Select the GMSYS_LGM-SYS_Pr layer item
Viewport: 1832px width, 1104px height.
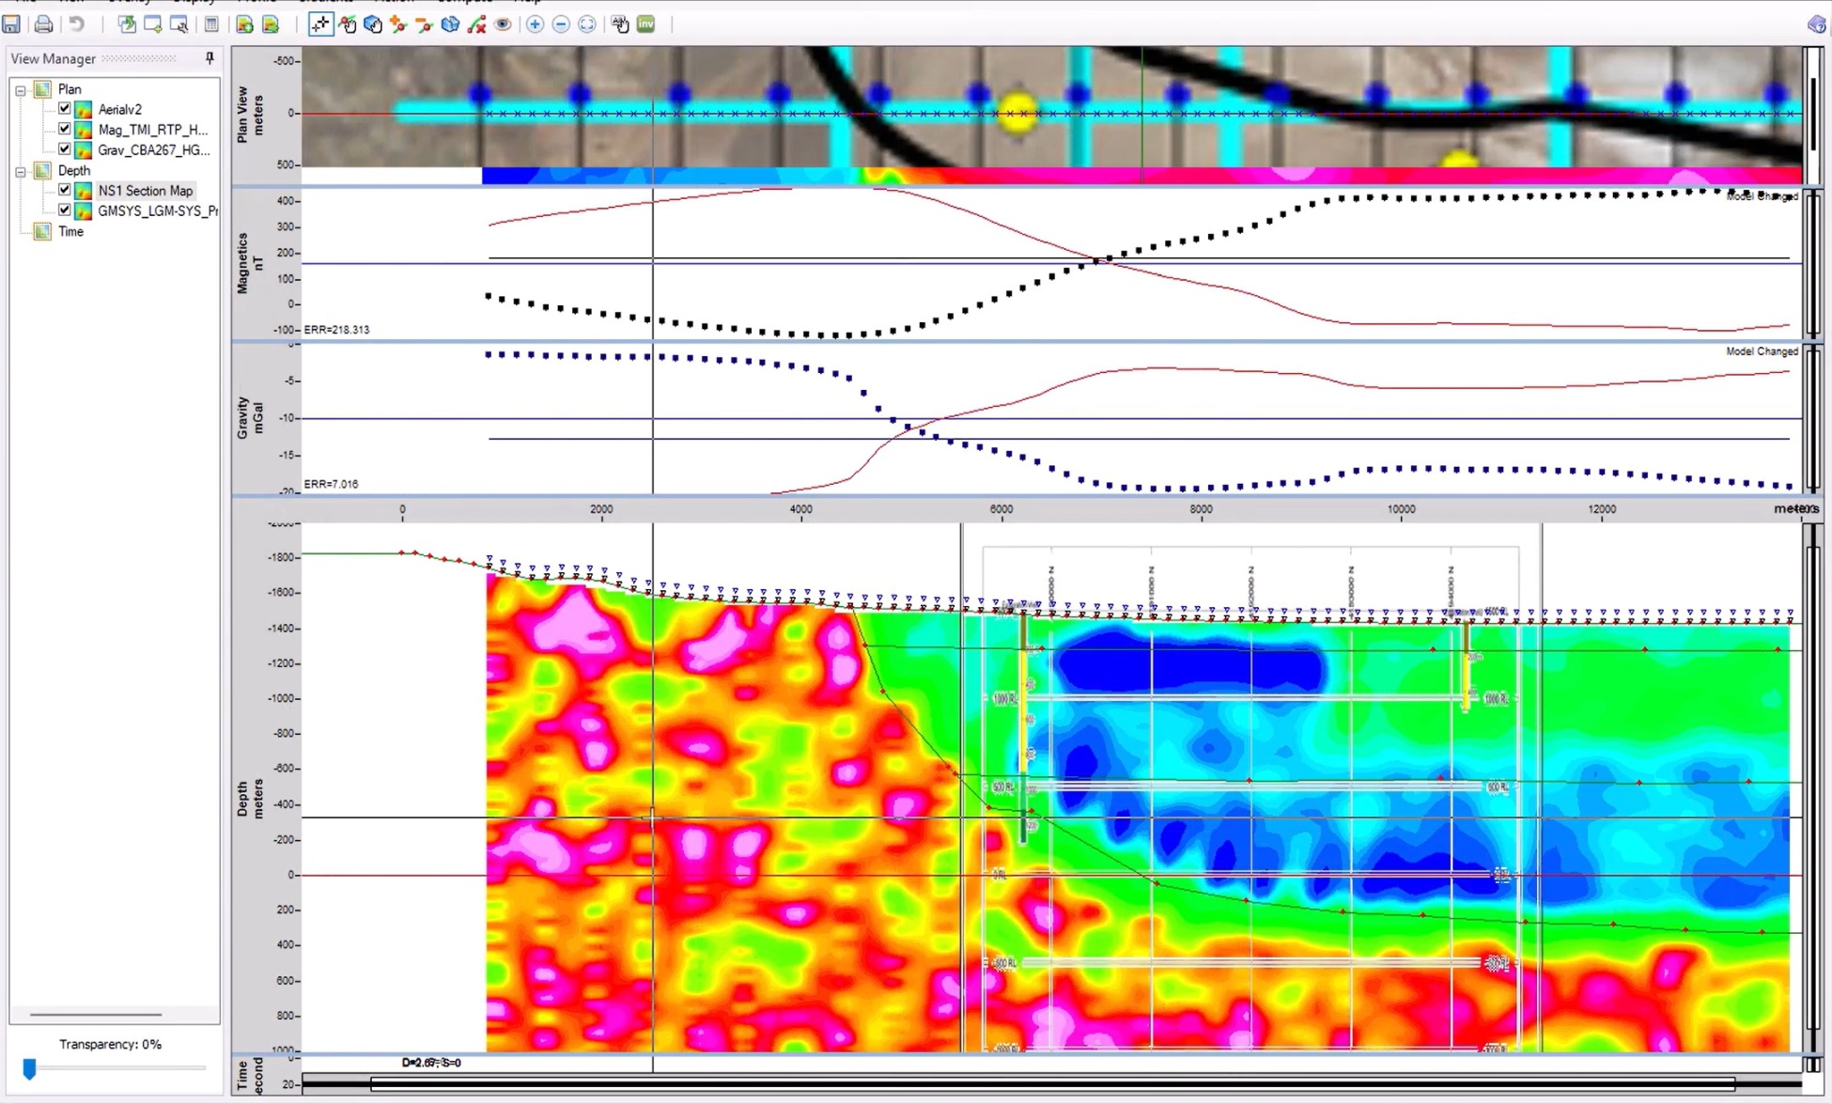pos(157,210)
